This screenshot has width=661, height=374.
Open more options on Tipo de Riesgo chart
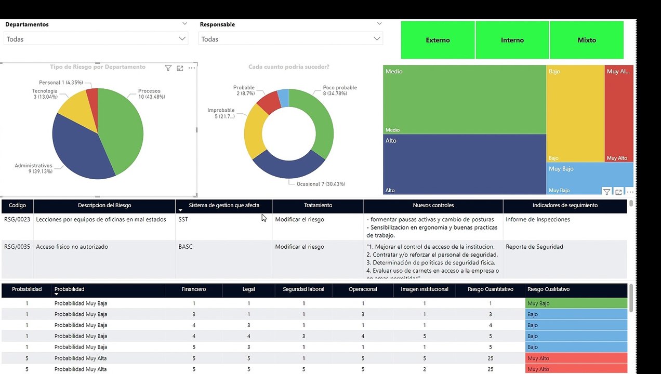pyautogui.click(x=192, y=68)
